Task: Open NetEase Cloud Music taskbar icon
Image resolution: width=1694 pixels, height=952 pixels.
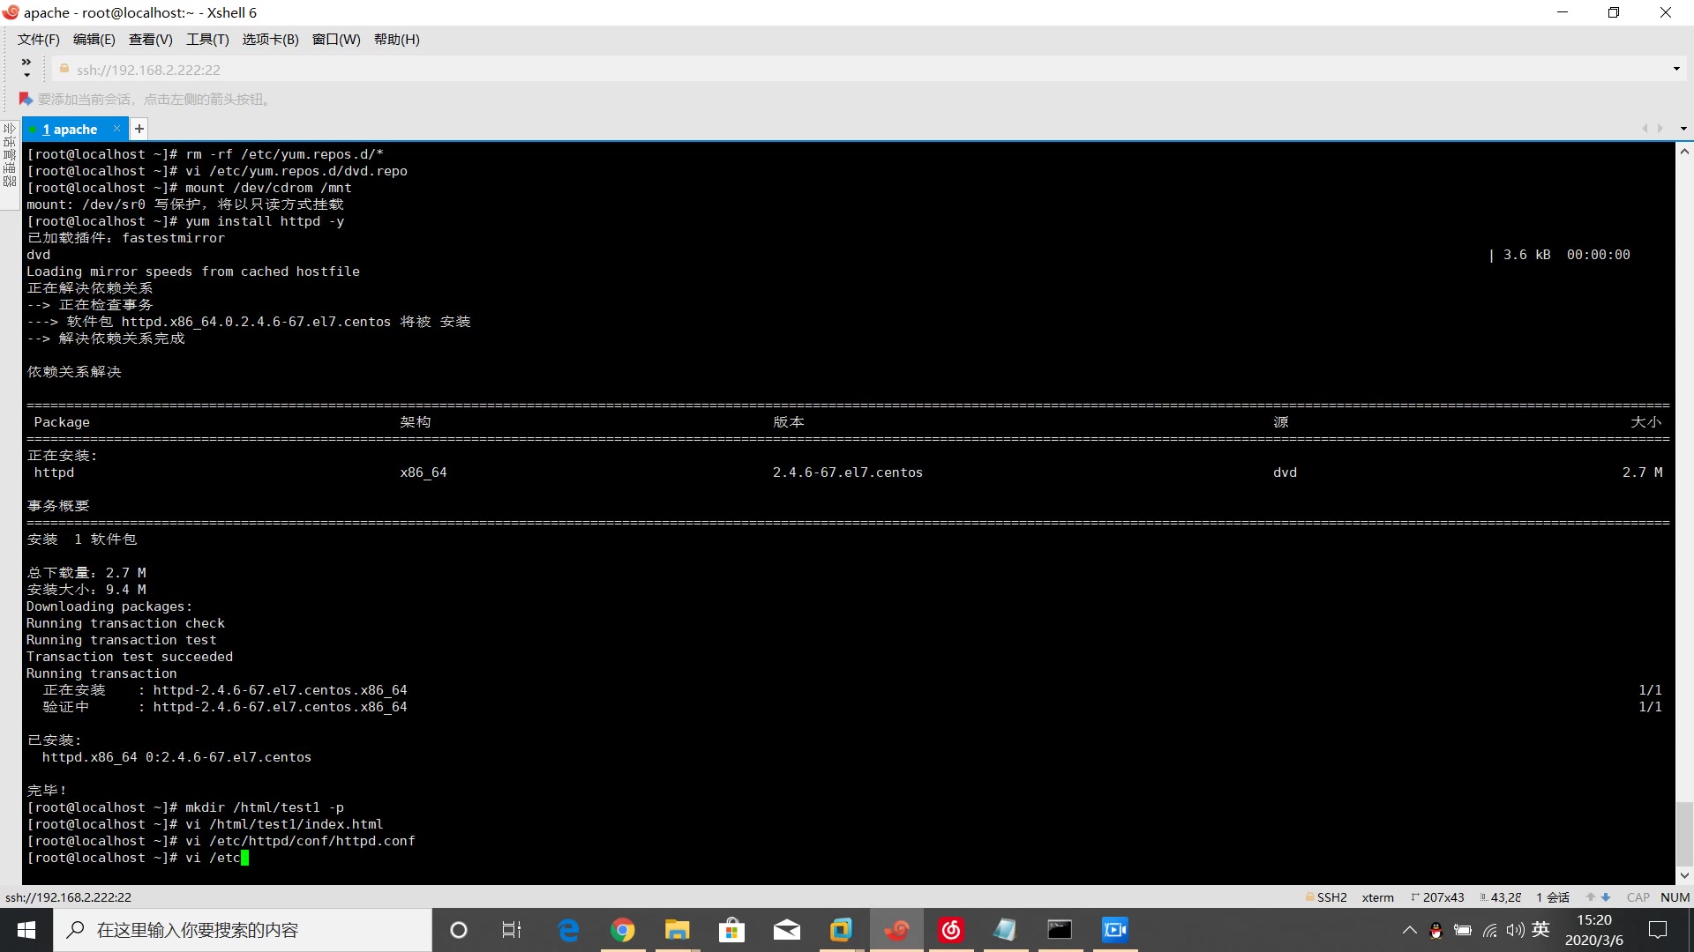Action: point(951,930)
